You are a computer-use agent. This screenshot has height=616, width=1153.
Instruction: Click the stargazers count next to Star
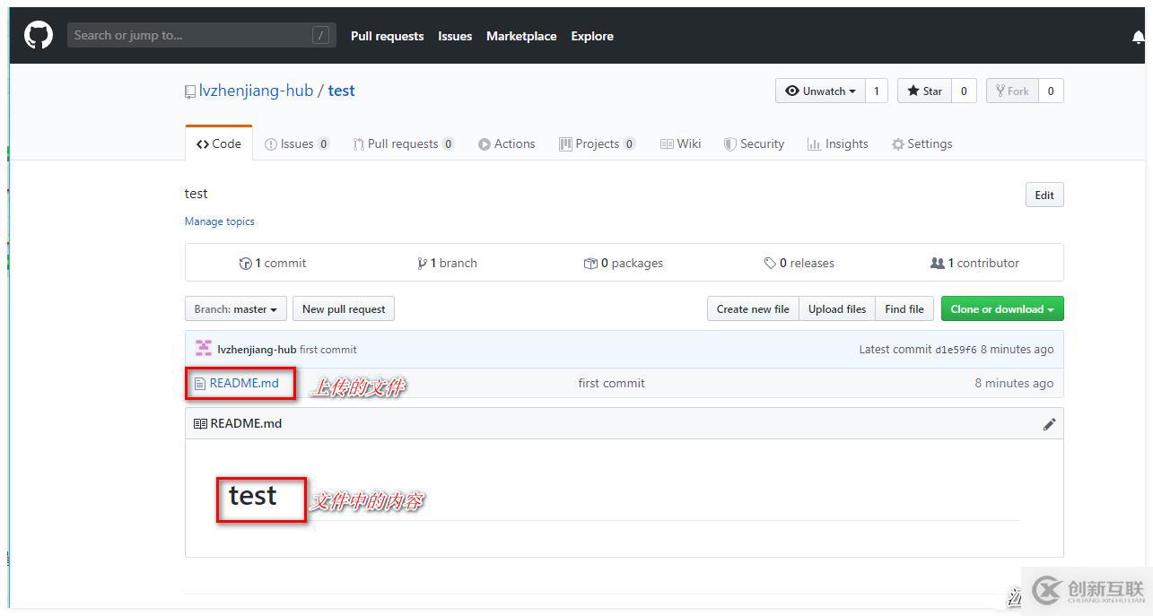964,91
